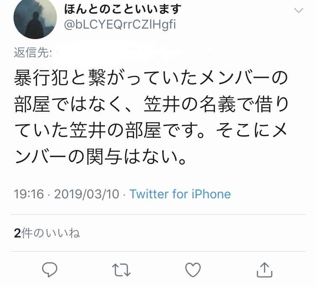
Task: Like the tweet with the heart icon
Action: click(193, 270)
